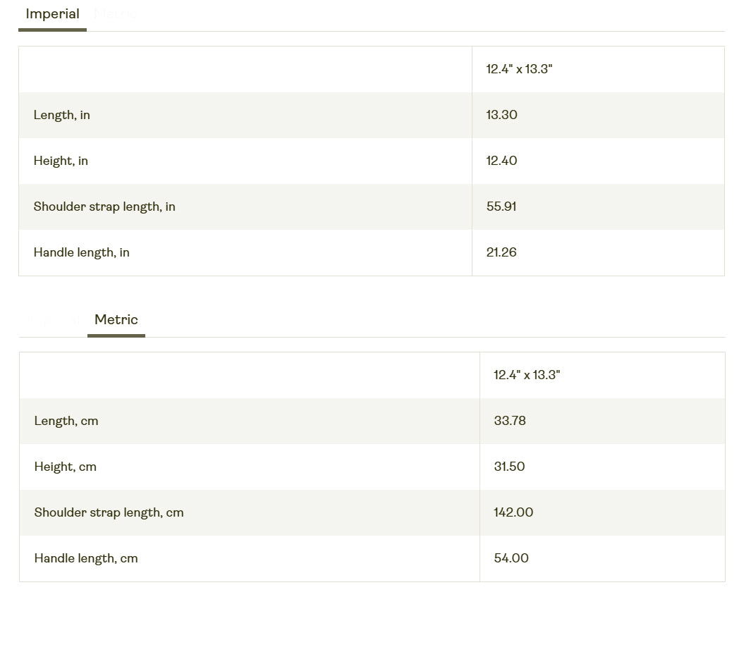Screen dimensions: 739x659
Task: Click the 13.30 length value
Action: [x=501, y=115]
